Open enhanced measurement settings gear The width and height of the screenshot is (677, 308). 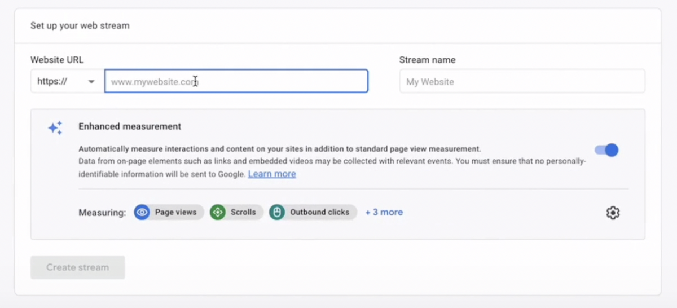613,213
